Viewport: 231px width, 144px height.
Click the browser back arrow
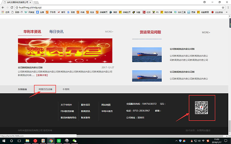pyautogui.click(x=3, y=8)
